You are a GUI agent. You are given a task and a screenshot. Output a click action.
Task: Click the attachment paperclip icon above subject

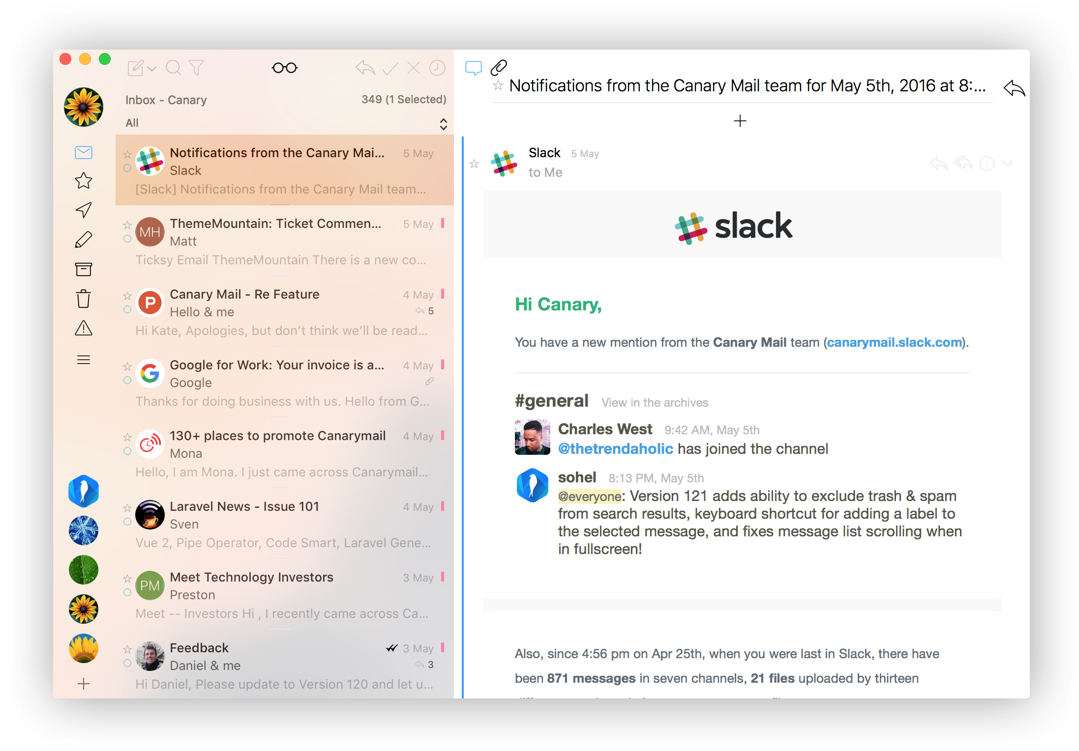pos(499,68)
